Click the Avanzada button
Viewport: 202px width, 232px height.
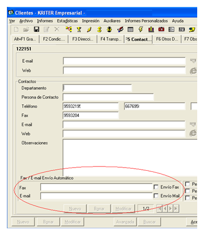click(x=125, y=222)
